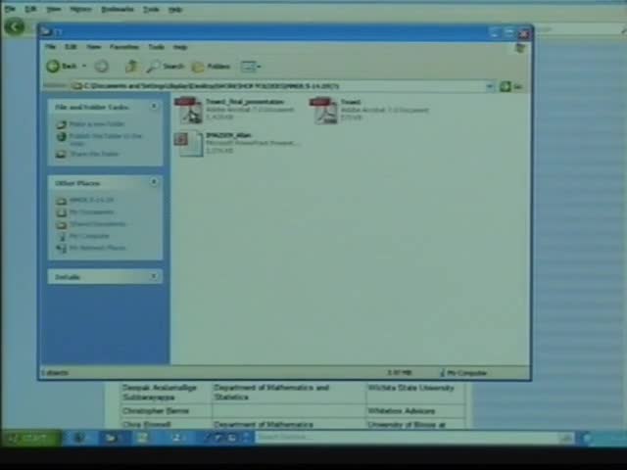This screenshot has height=470, width=627.
Task: Click the Windows Start button
Action: pyautogui.click(x=31, y=438)
